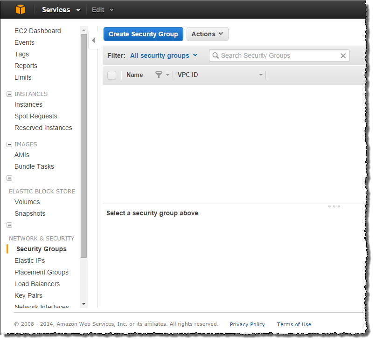Viewport: 375px width, 343px height.
Task: Open the Terms of Use link
Action: pyautogui.click(x=294, y=324)
